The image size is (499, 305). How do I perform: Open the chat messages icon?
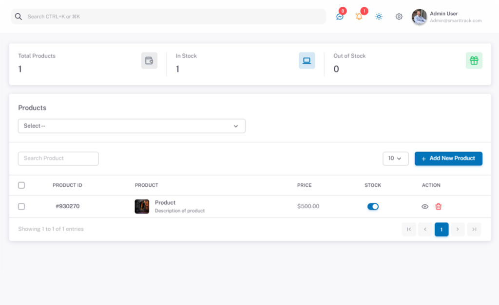[340, 17]
